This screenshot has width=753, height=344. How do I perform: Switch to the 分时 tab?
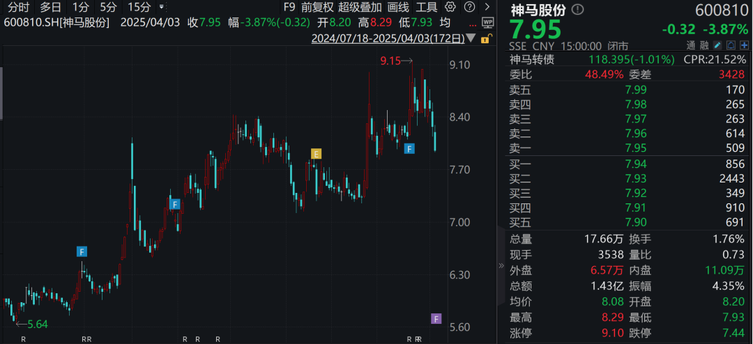click(x=19, y=7)
